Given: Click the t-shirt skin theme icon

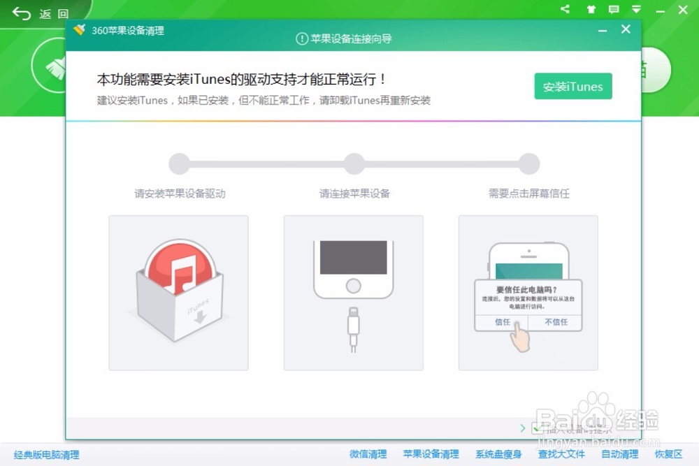Looking at the screenshot, I should click(591, 10).
